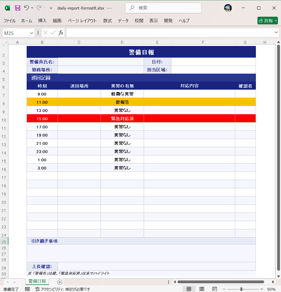The image size is (281, 292).
Task: Click the Excel app logo icon
Action: [x=7, y=8]
